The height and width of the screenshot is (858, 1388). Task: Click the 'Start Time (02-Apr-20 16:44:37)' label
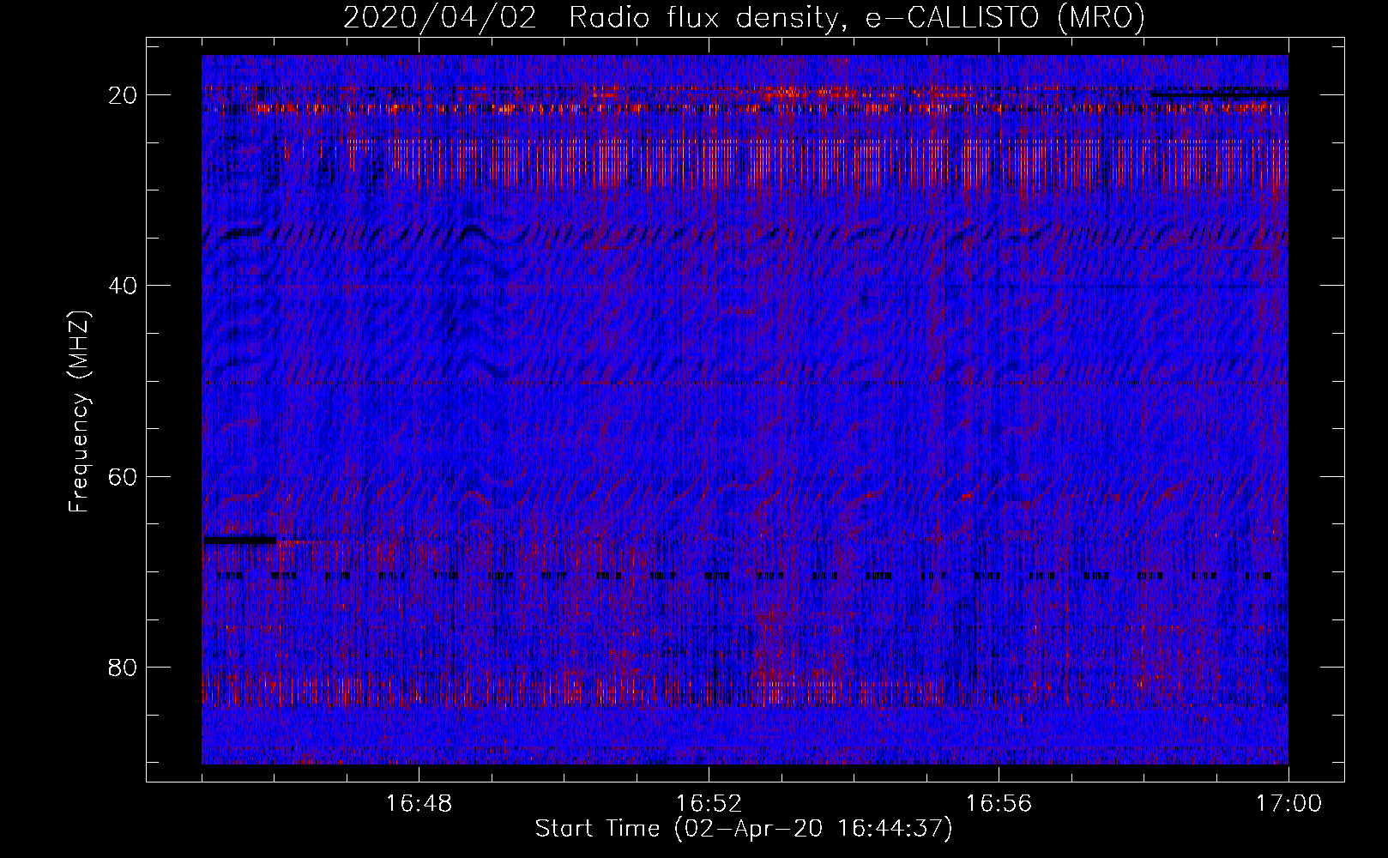[x=744, y=829]
